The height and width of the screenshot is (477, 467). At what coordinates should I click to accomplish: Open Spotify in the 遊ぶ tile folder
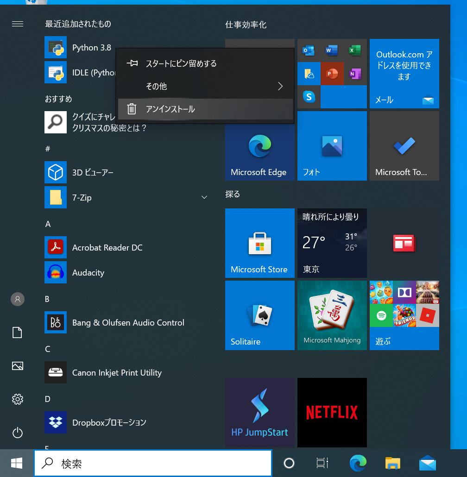pos(381,315)
